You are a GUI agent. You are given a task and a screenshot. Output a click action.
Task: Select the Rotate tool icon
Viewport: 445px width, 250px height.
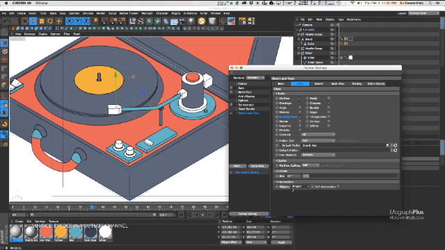click(x=50, y=21)
